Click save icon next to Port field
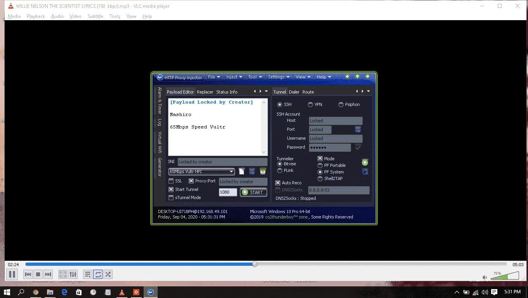Viewport: 528px width, 298px height. point(358,129)
